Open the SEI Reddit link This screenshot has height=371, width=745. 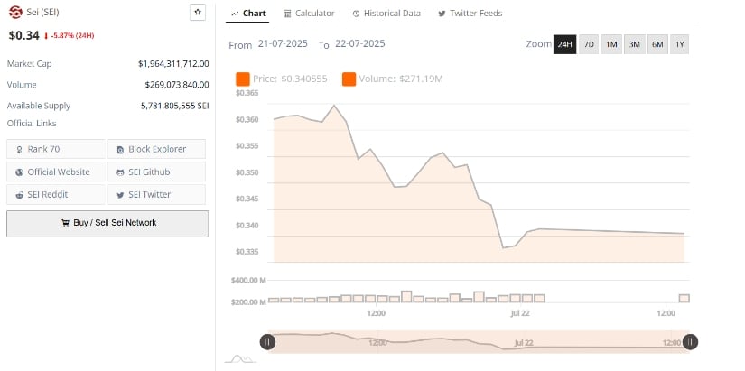coord(56,195)
